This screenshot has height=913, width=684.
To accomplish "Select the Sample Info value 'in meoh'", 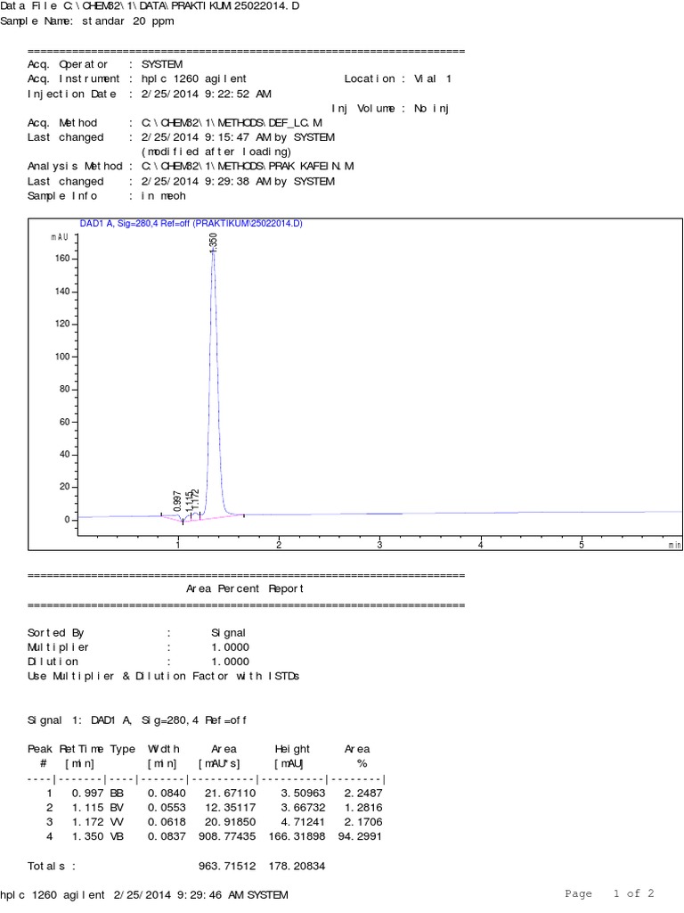I will click(164, 196).
